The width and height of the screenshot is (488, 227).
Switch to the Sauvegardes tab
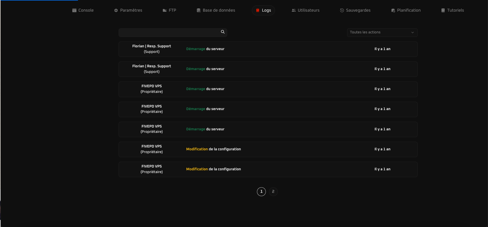358,10
